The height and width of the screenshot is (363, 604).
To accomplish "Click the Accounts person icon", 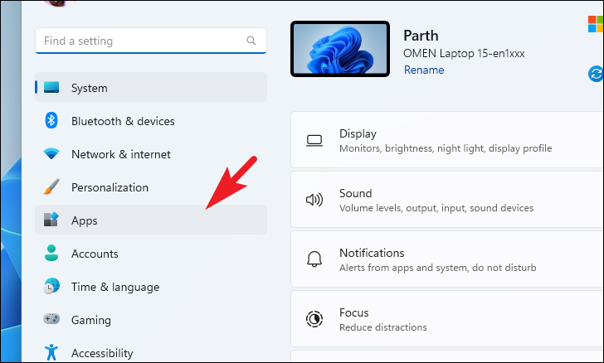I will [x=51, y=253].
